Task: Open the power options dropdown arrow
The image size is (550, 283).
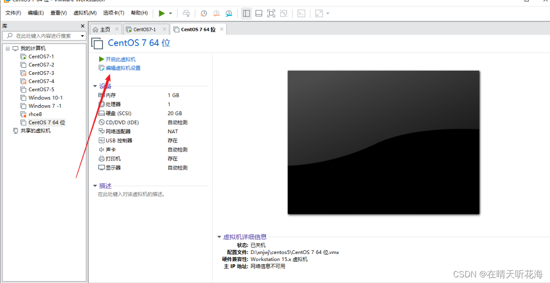Action: pyautogui.click(x=170, y=13)
